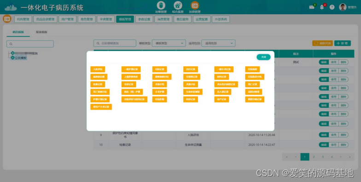The image size is (361, 182).
Task: Open the 管理员 user avatar
Action: click(x=343, y=7)
